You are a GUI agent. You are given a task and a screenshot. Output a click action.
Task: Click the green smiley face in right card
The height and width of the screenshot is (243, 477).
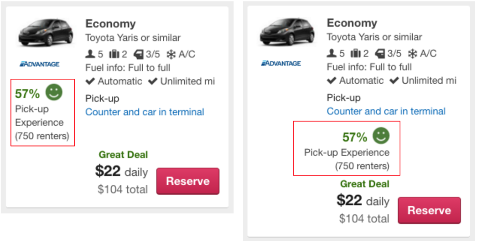point(381,135)
